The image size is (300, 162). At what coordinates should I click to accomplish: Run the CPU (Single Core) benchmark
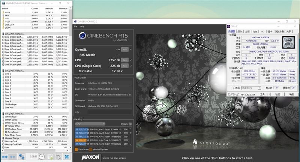[x=125, y=66]
